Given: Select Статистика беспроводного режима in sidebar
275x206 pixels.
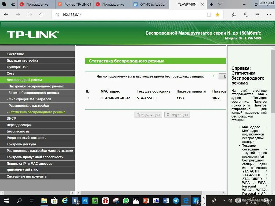Looking at the screenshot, I should pyautogui.click(x=37, y=112).
